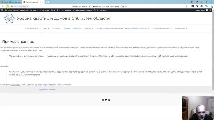Screen dimensions: 214x120
Task: Click the webcam video overlay
Action: click(x=198, y=108)
